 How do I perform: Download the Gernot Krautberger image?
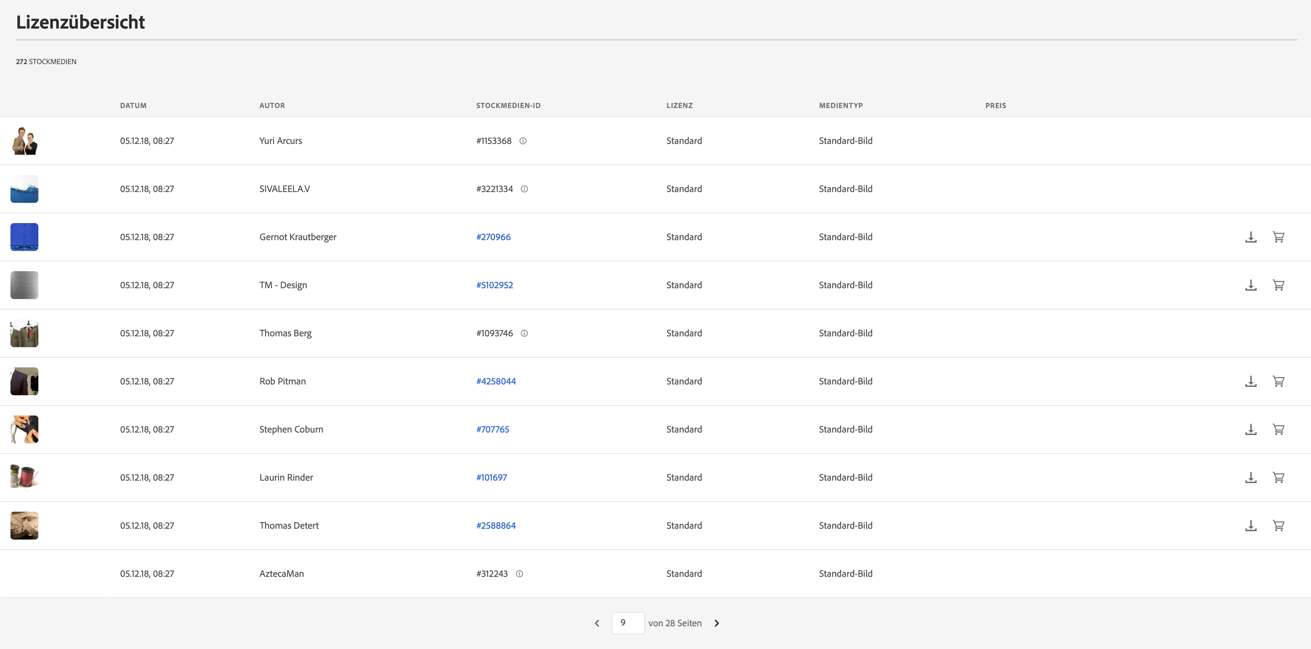[1250, 237]
